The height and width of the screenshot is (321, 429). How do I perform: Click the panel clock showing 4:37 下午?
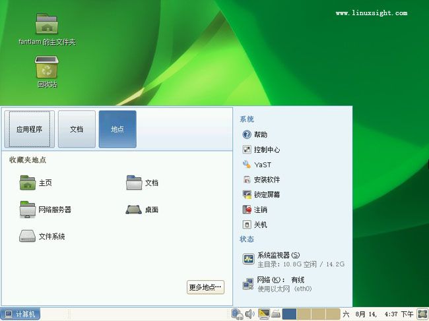coord(378,314)
